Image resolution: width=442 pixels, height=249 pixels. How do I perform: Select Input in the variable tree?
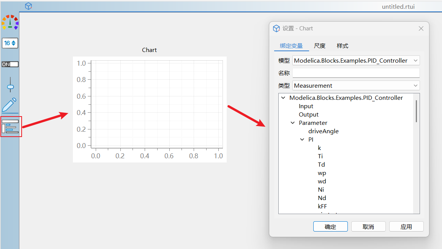click(x=306, y=106)
